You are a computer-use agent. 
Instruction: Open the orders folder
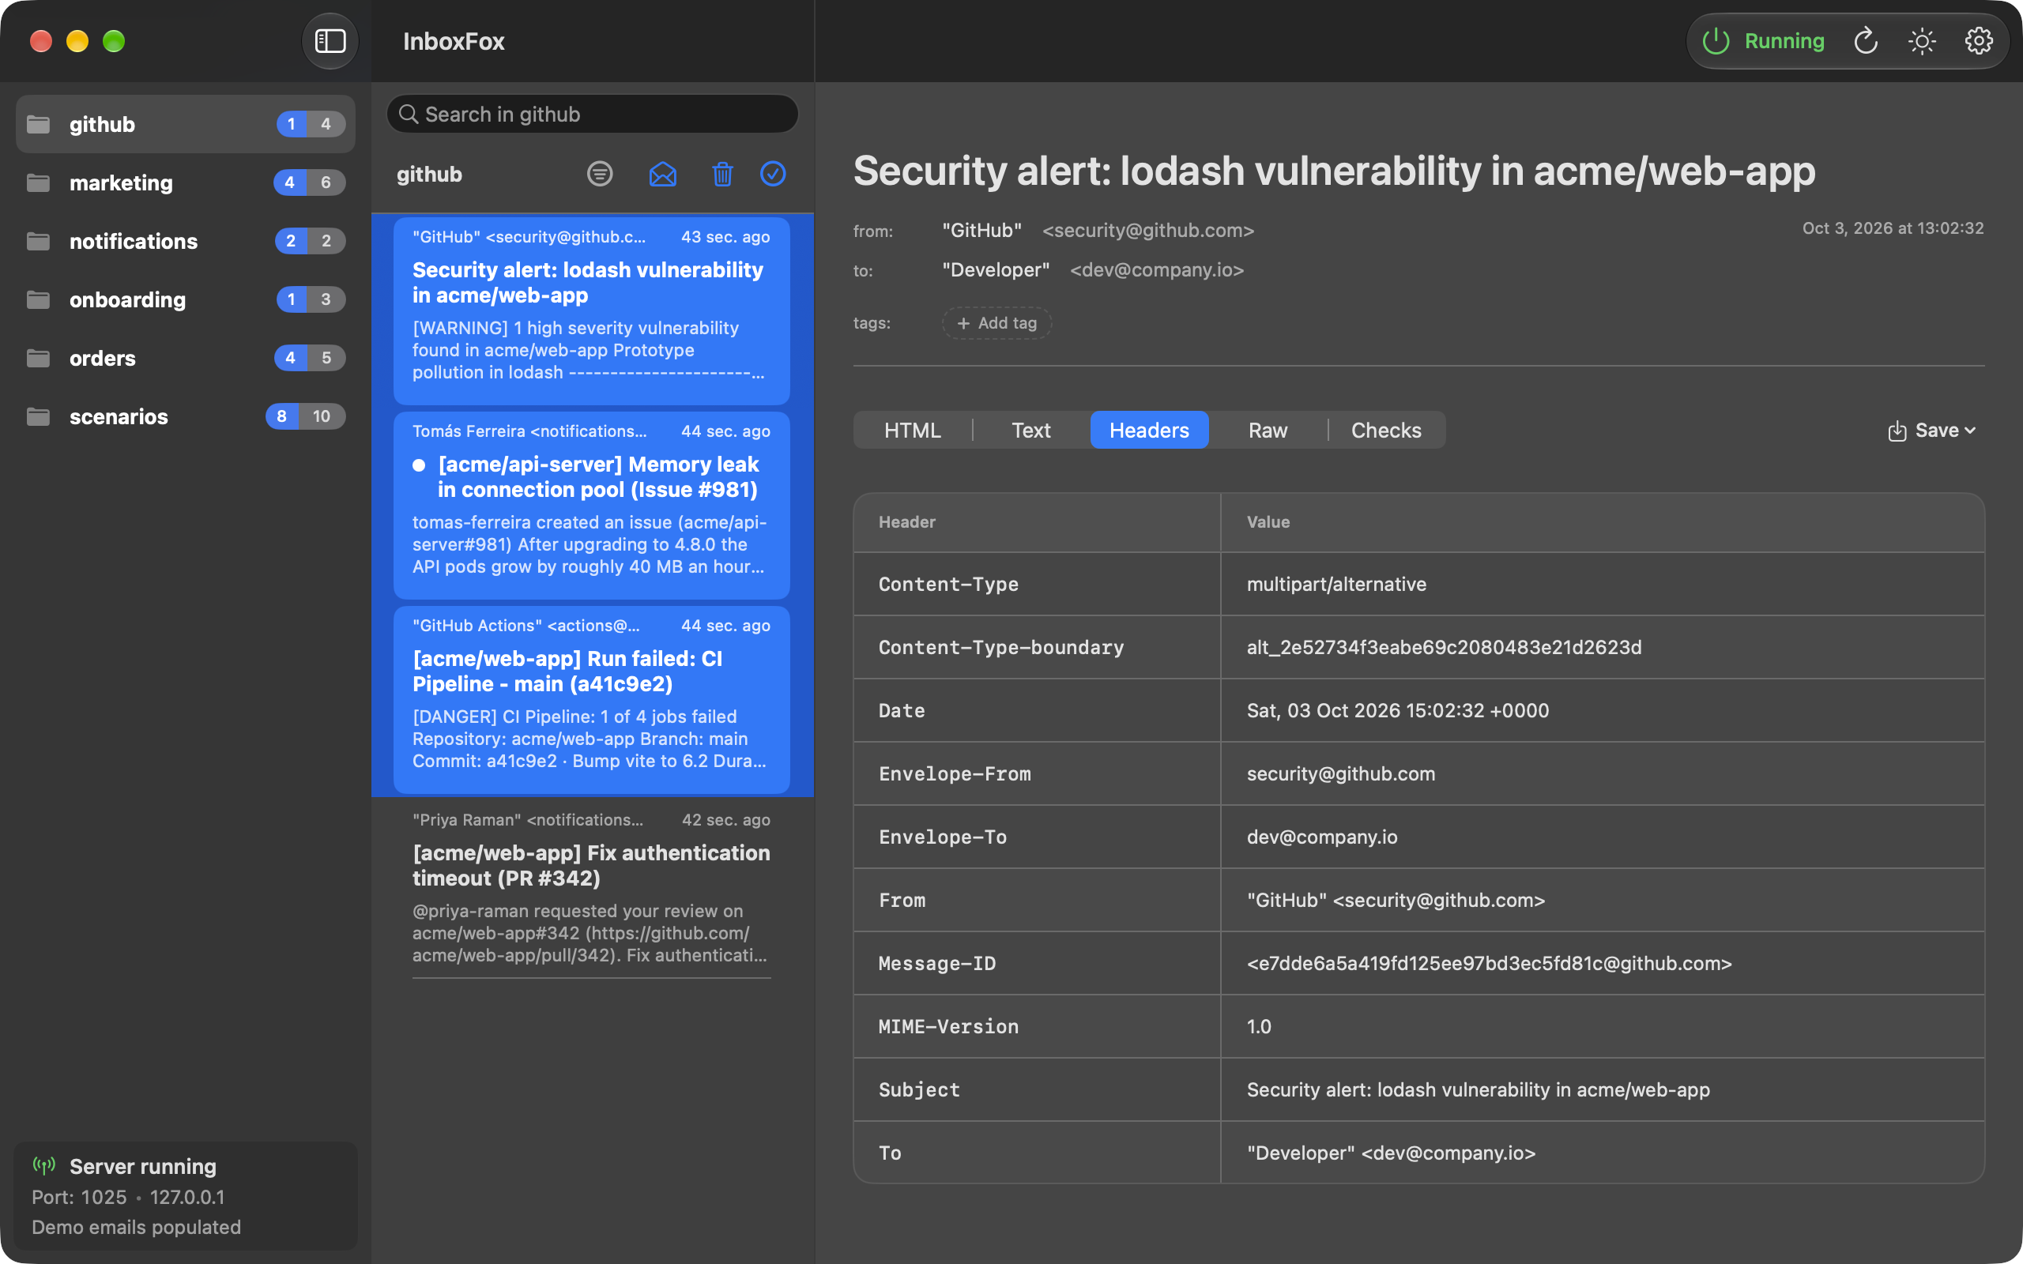186,358
